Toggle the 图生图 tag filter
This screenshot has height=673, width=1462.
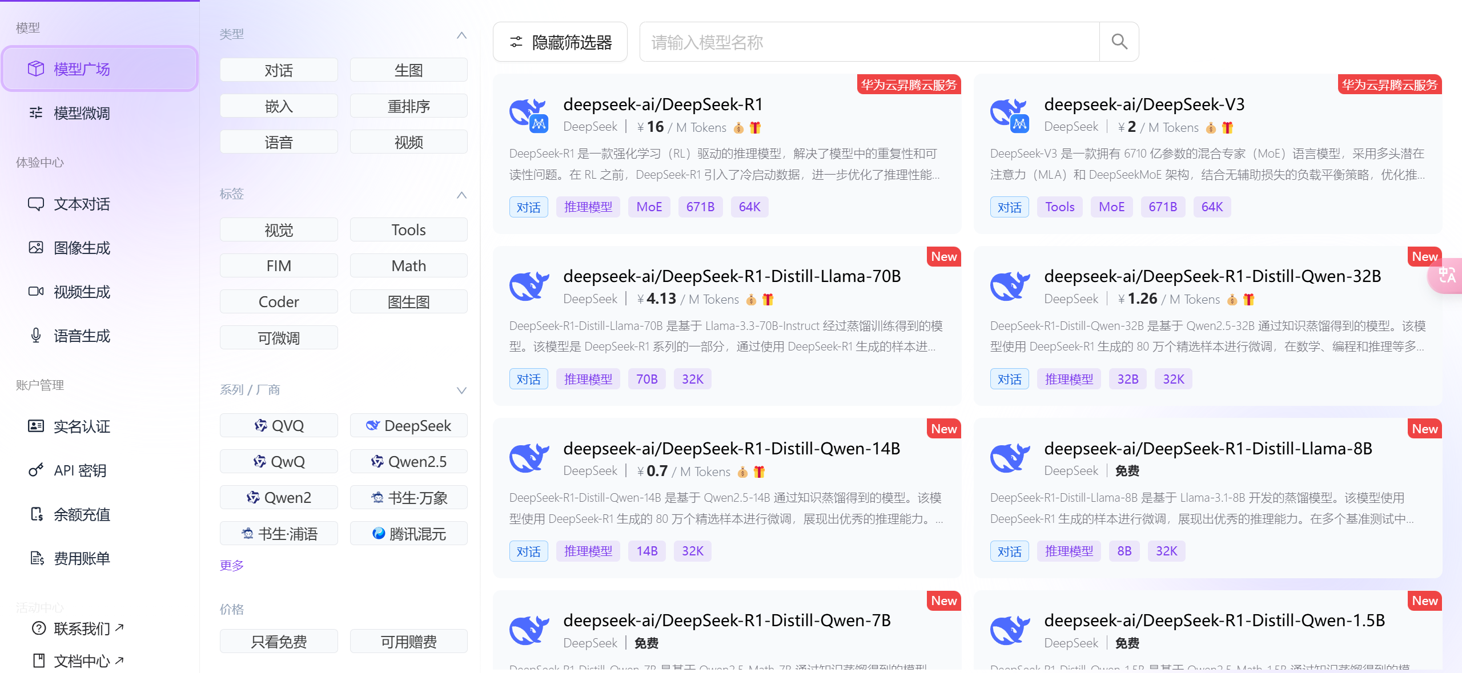(409, 302)
